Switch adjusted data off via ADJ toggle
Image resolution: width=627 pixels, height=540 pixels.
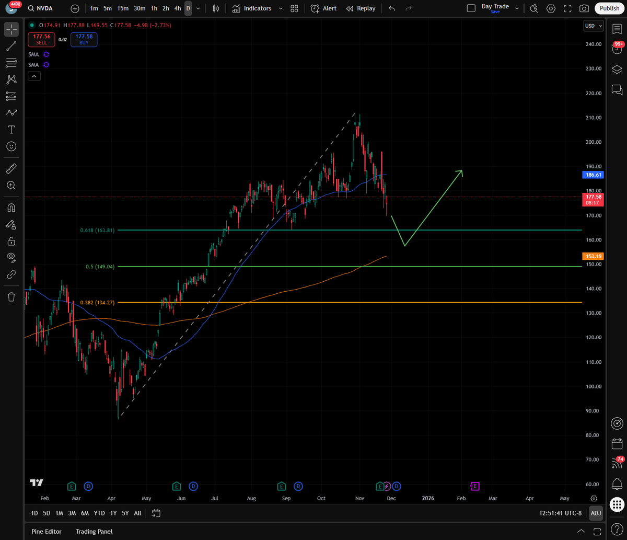pyautogui.click(x=596, y=513)
